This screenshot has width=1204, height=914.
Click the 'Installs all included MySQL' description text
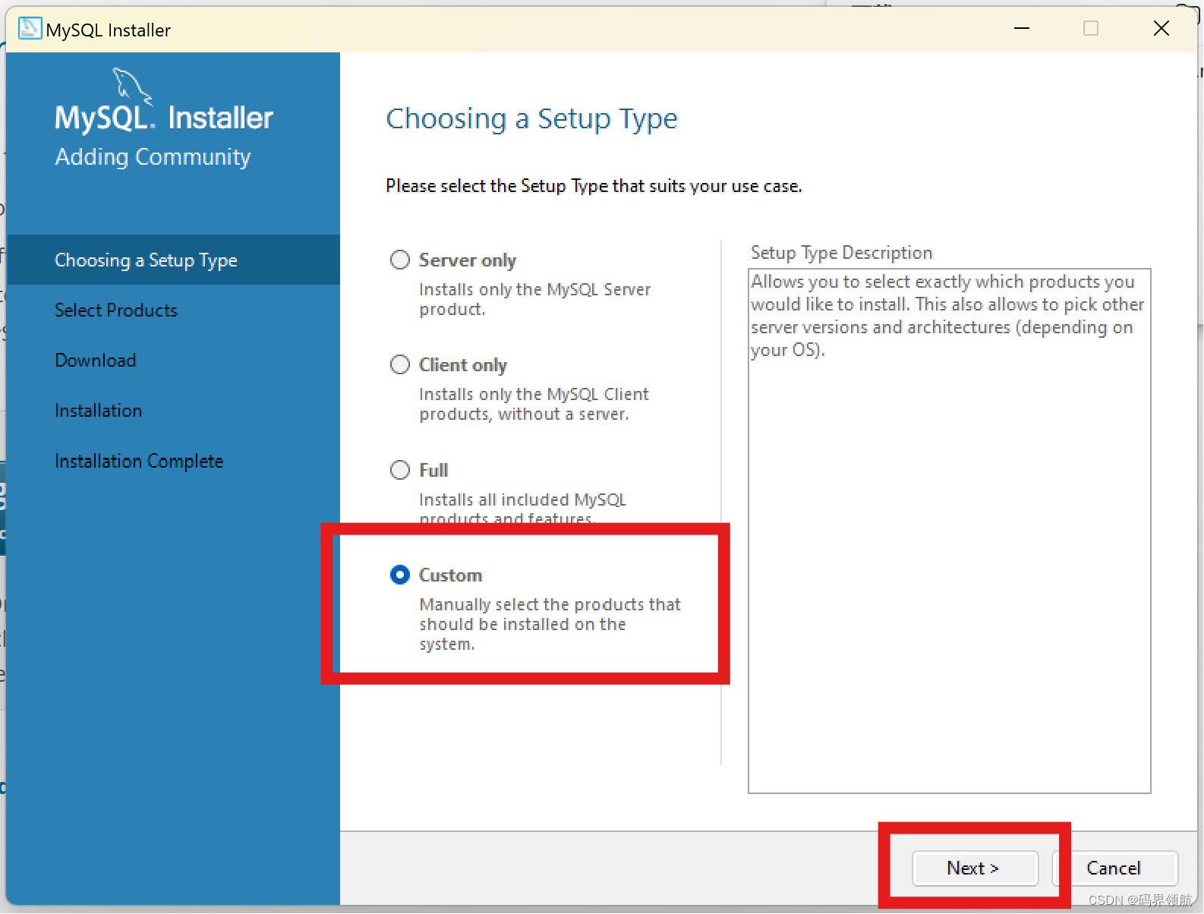tap(523, 509)
